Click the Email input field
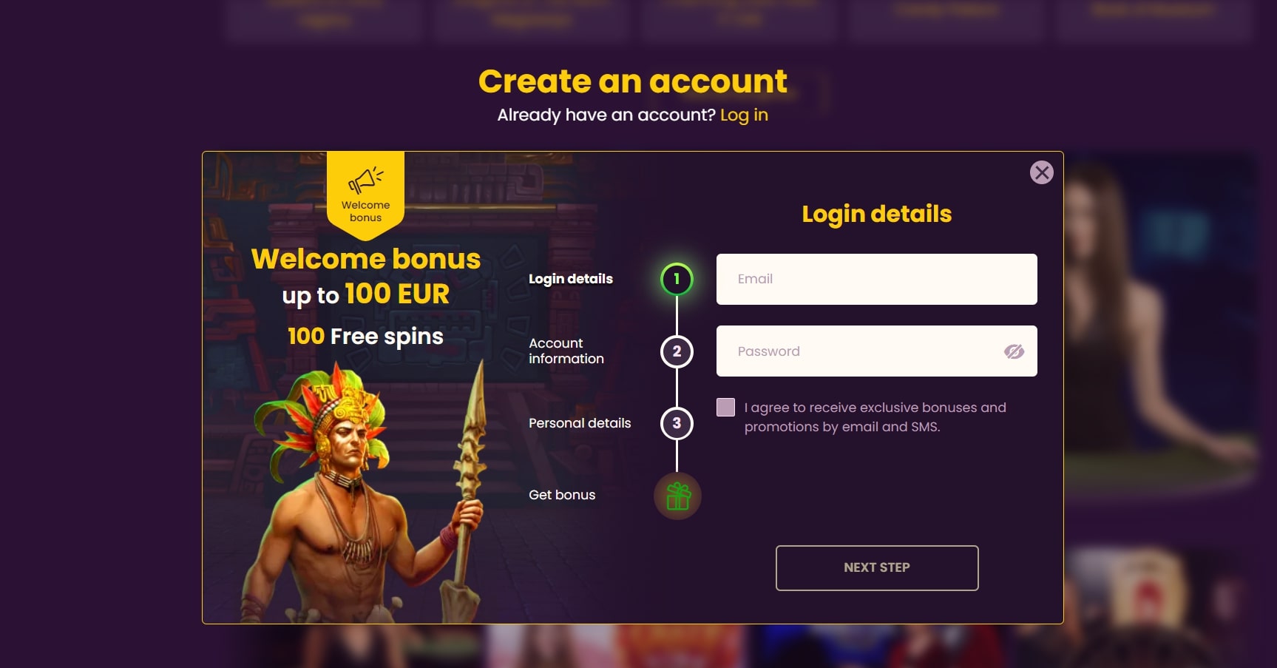Image resolution: width=1277 pixels, height=668 pixels. pos(876,279)
